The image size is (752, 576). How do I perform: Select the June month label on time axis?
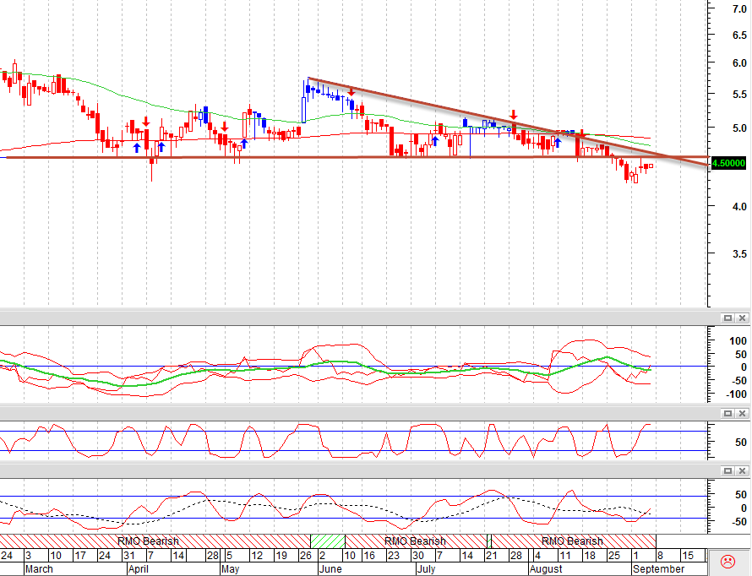click(x=330, y=569)
